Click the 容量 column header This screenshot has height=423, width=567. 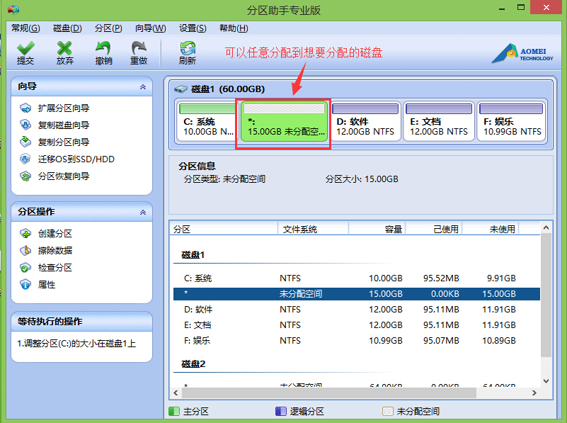pos(377,229)
